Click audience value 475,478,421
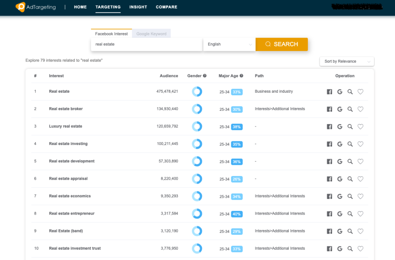395x260 pixels. pos(167,91)
